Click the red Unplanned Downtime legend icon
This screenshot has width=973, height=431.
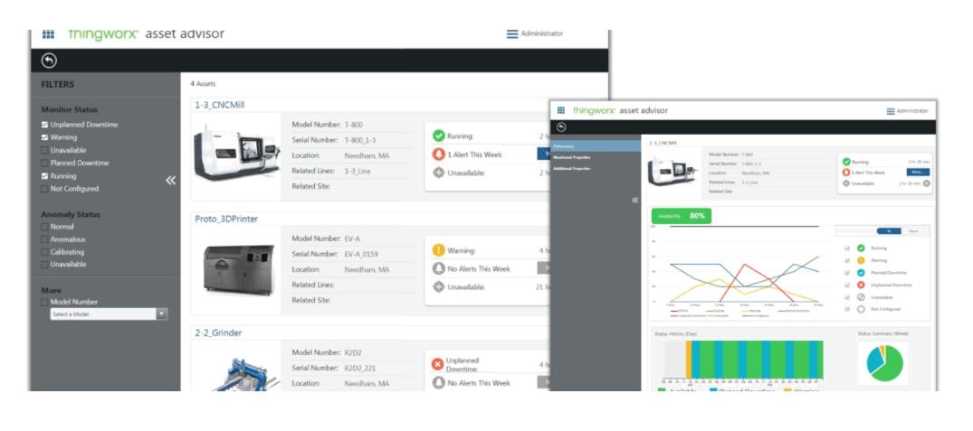(861, 285)
